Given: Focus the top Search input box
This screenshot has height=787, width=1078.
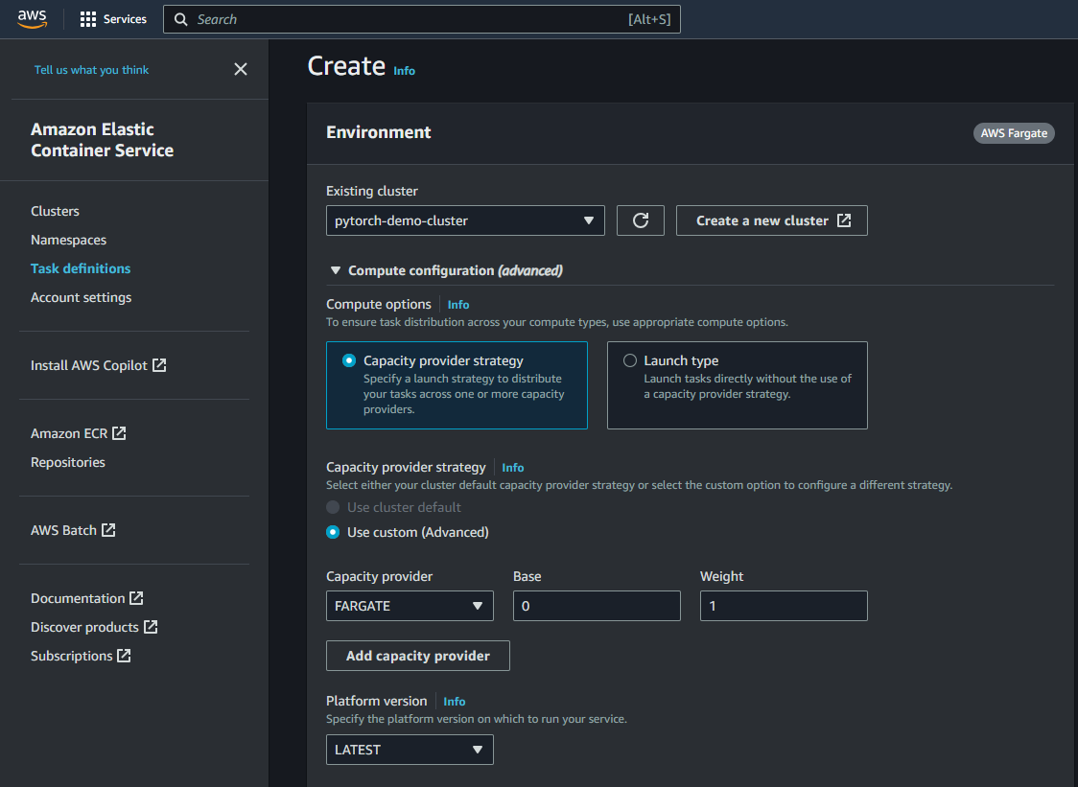Looking at the screenshot, I should [421, 19].
